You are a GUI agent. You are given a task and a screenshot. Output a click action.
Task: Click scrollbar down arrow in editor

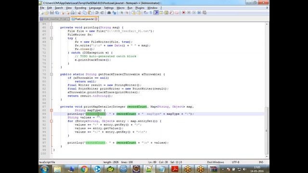point(267,156)
